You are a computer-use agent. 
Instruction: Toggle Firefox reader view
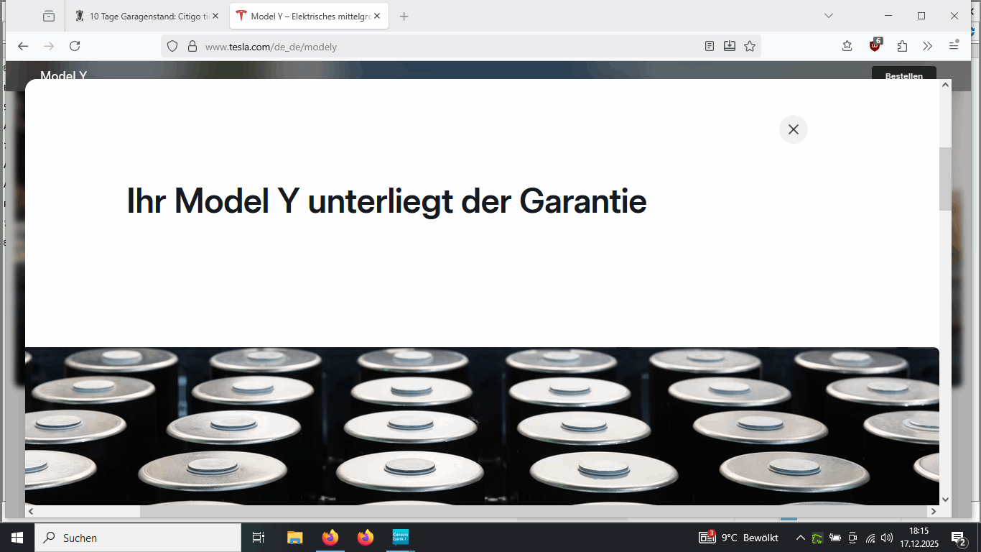click(x=710, y=46)
